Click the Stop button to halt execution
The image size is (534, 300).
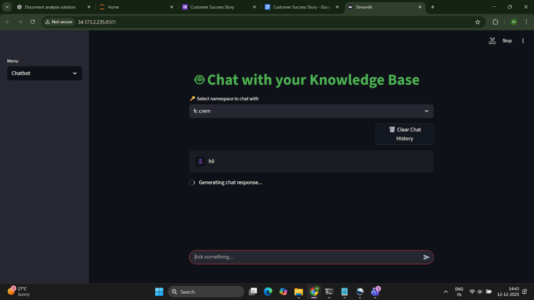click(x=506, y=41)
